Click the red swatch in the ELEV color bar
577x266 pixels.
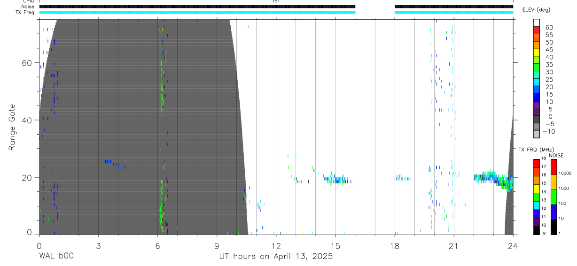(x=536, y=30)
